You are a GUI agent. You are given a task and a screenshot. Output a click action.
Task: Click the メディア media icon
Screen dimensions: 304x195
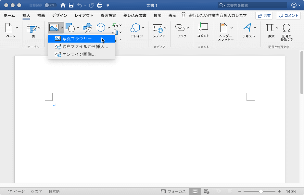[x=158, y=28]
